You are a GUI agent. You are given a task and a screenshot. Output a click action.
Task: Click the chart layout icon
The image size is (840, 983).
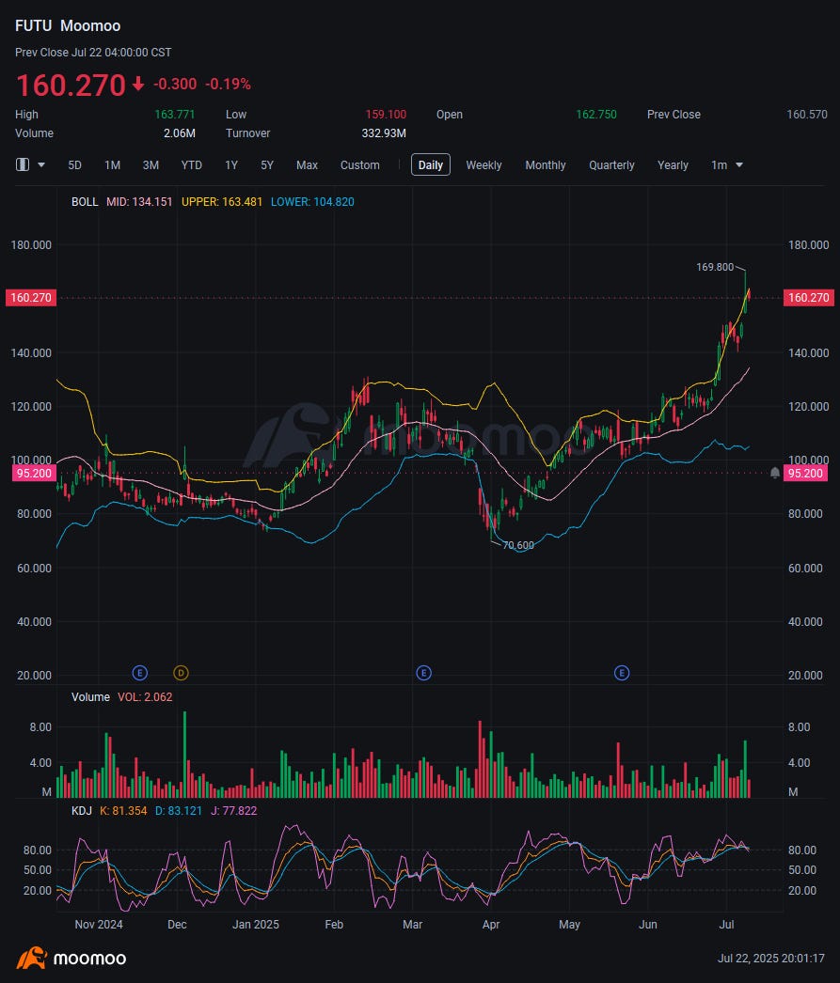tap(23, 164)
